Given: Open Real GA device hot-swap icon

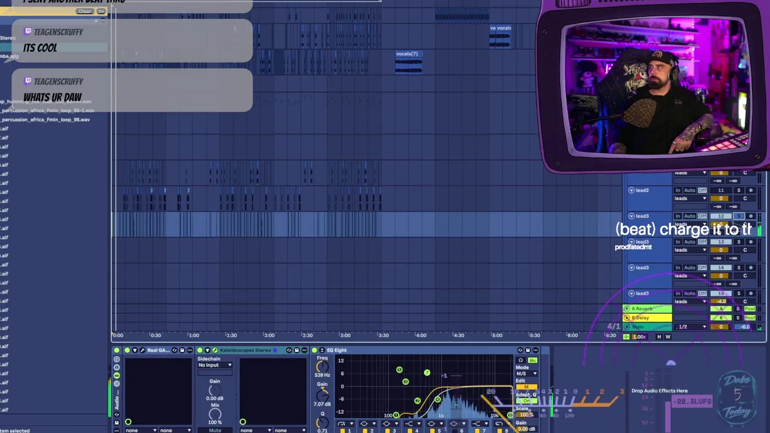Looking at the screenshot, I should point(174,350).
